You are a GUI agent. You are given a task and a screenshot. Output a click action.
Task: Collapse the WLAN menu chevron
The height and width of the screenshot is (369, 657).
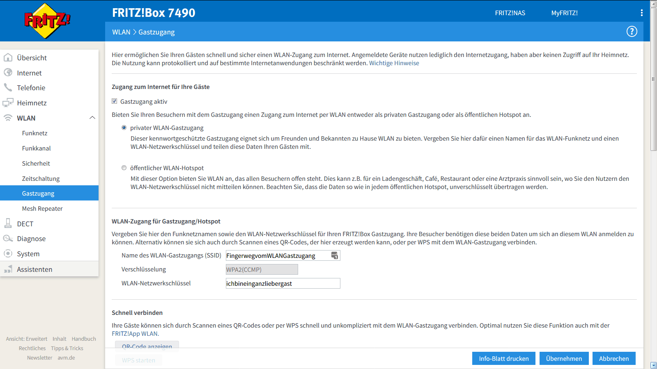click(92, 118)
